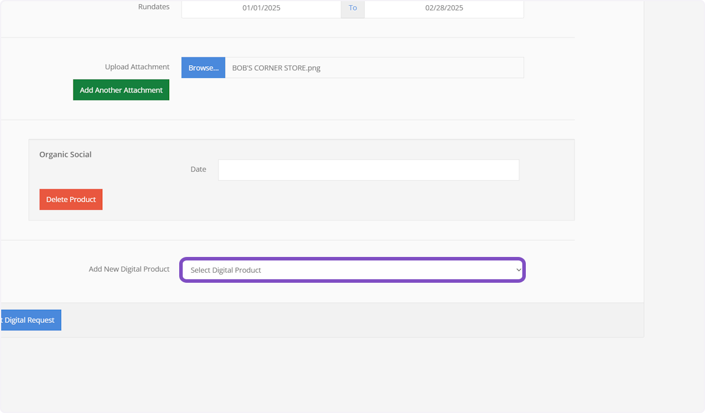Click the Date label in Organic Social
The width and height of the screenshot is (705, 413).
[198, 169]
